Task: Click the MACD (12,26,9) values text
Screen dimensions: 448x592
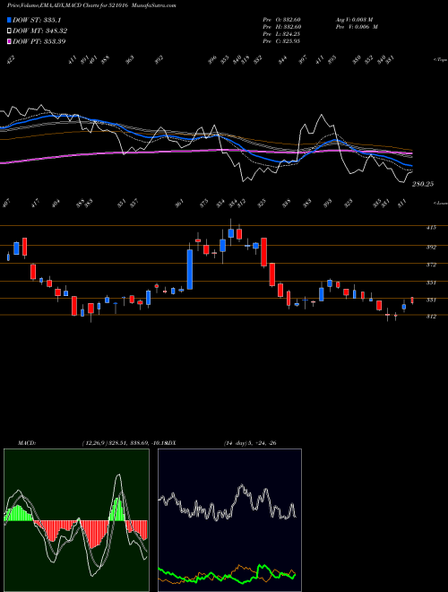Action: tap(124, 443)
